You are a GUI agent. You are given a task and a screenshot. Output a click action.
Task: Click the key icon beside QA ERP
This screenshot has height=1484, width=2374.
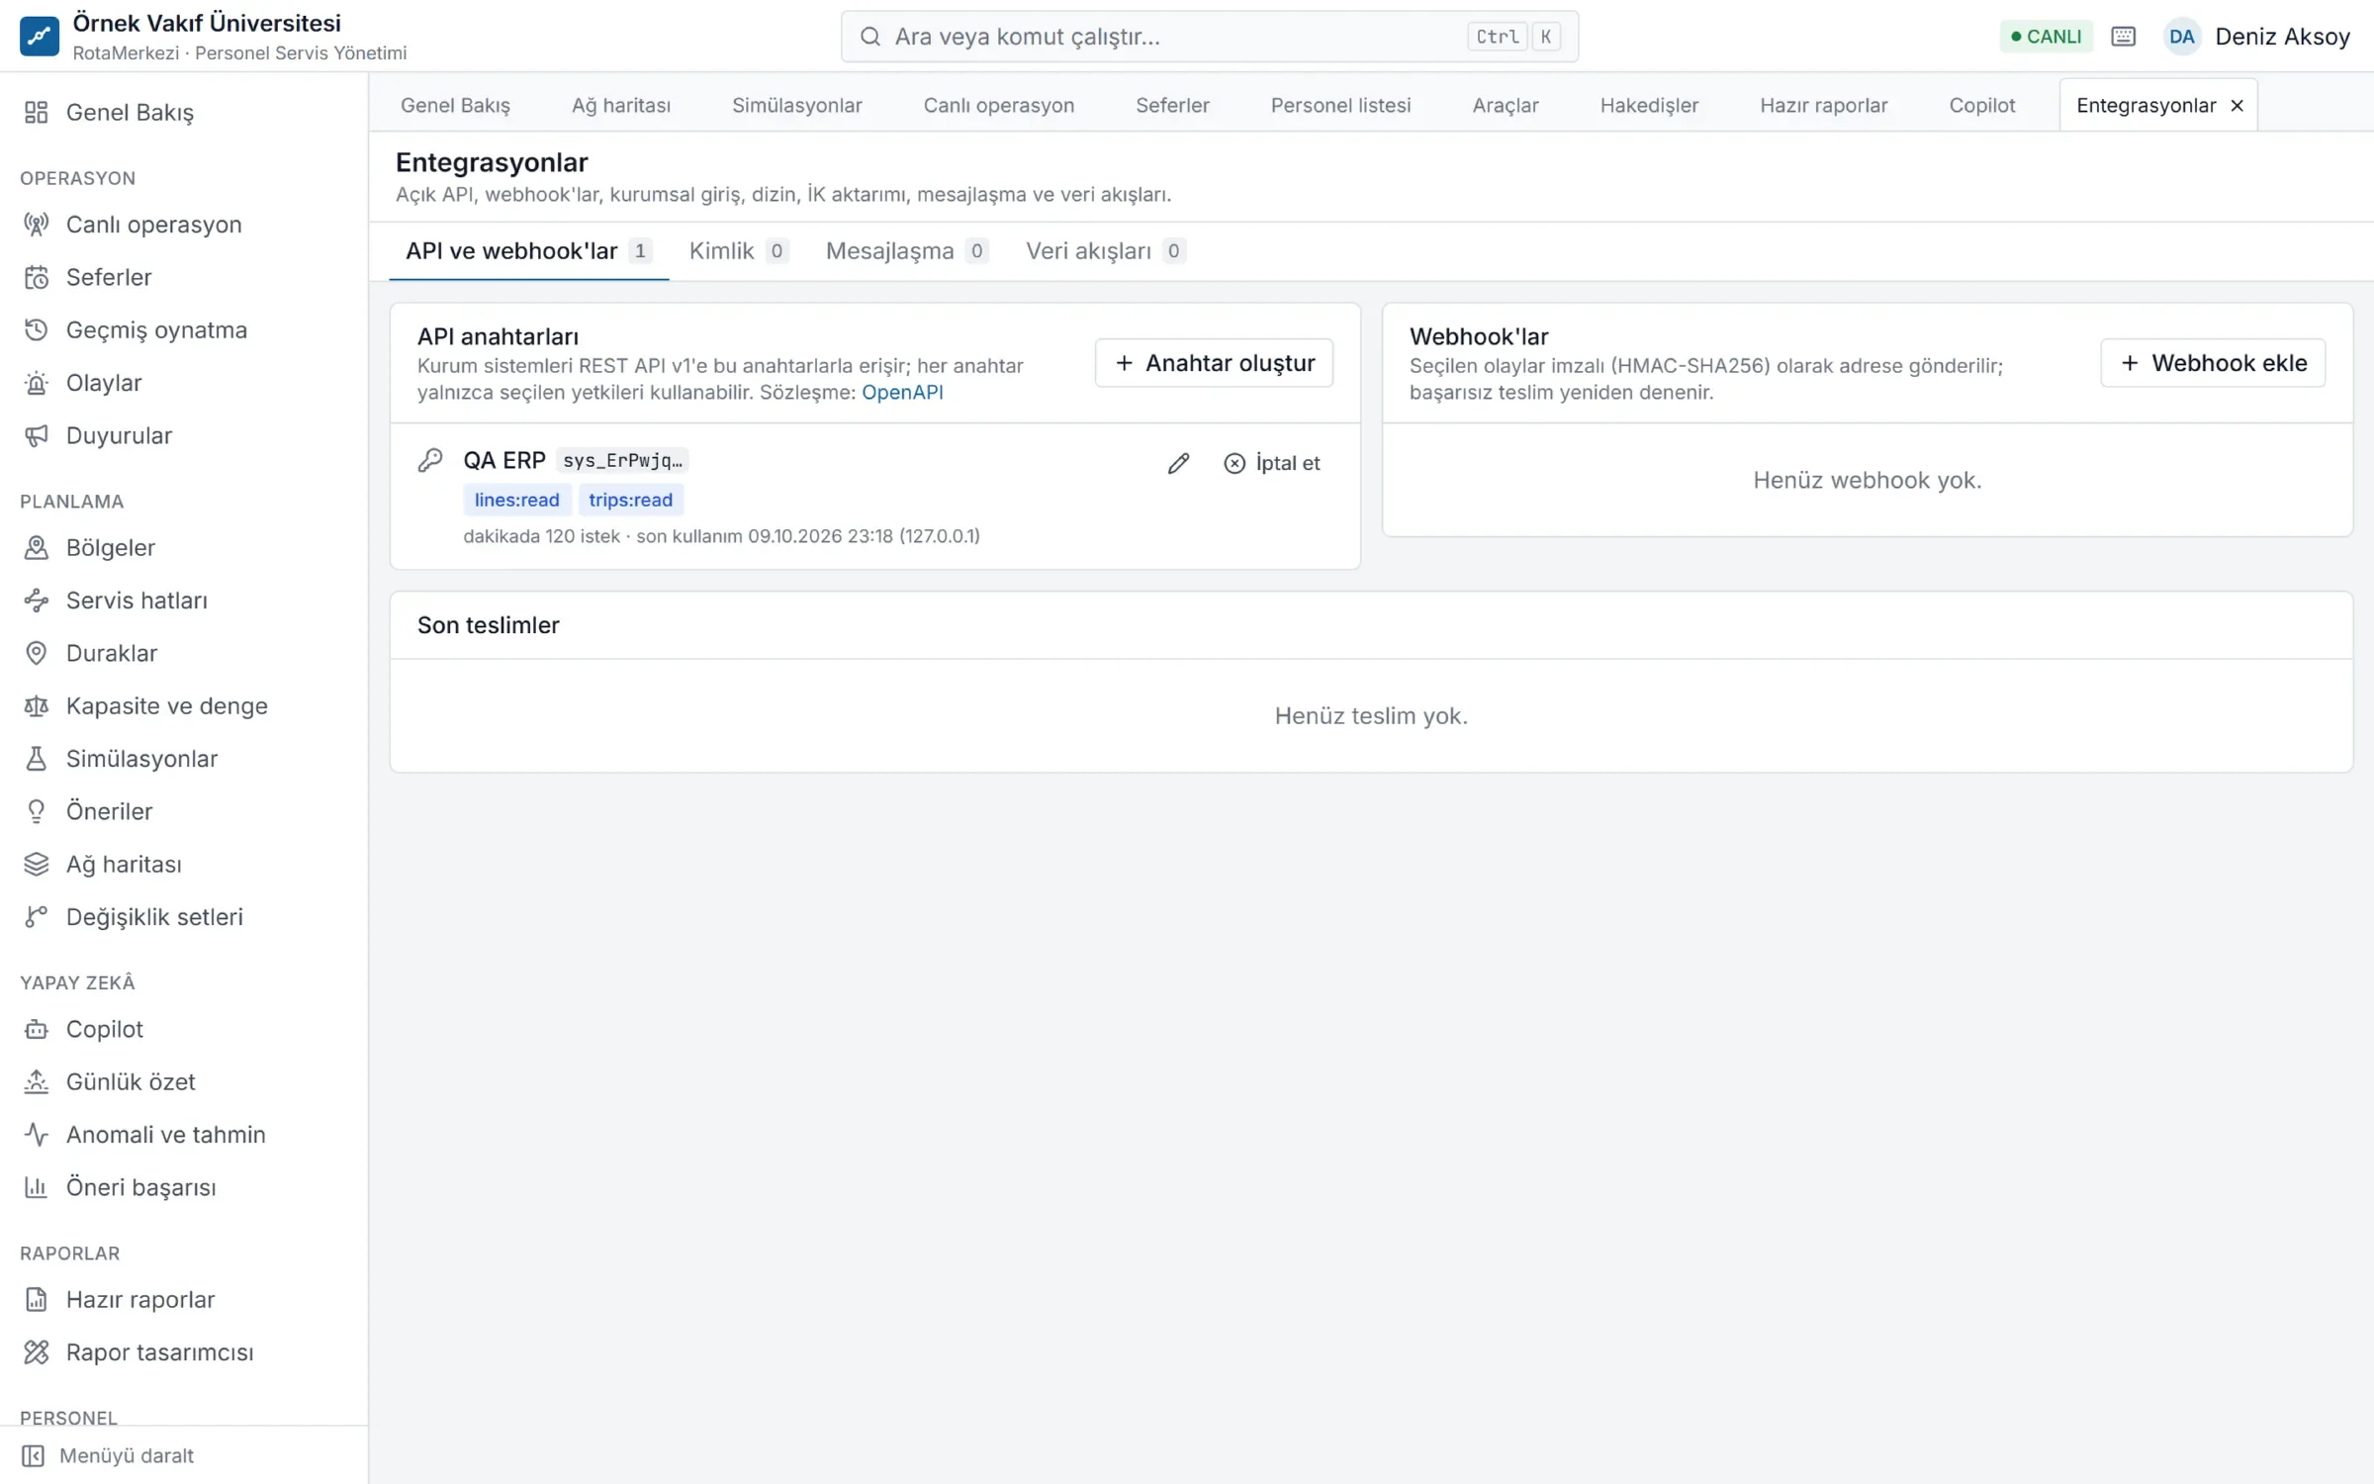pos(430,460)
